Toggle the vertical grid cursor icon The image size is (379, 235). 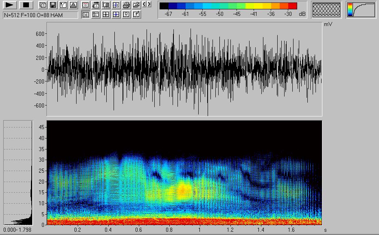pyautogui.click(x=85, y=15)
